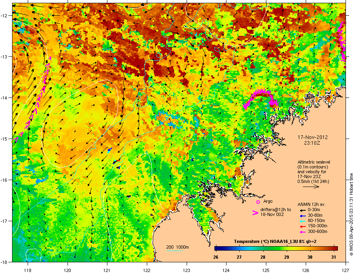354x274 pixels.
Task: Click the Argo legend label
Action: [x=268, y=201]
